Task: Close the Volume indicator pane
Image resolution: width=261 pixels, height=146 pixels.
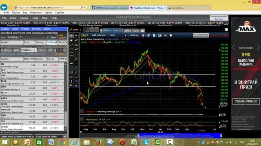Action: pos(82,111)
